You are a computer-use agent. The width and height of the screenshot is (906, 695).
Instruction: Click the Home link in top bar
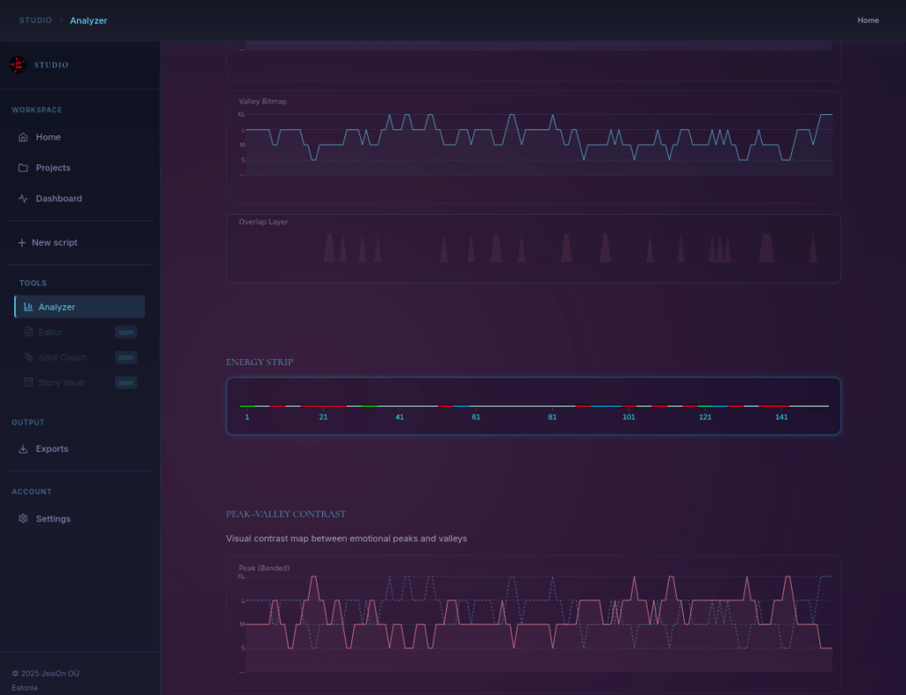point(868,20)
